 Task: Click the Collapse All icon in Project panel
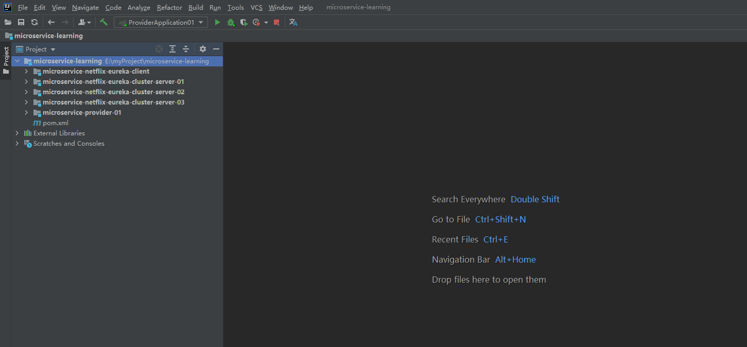(x=186, y=49)
